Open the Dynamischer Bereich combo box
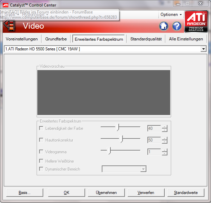This screenshot has height=203, width=211. 124,169
